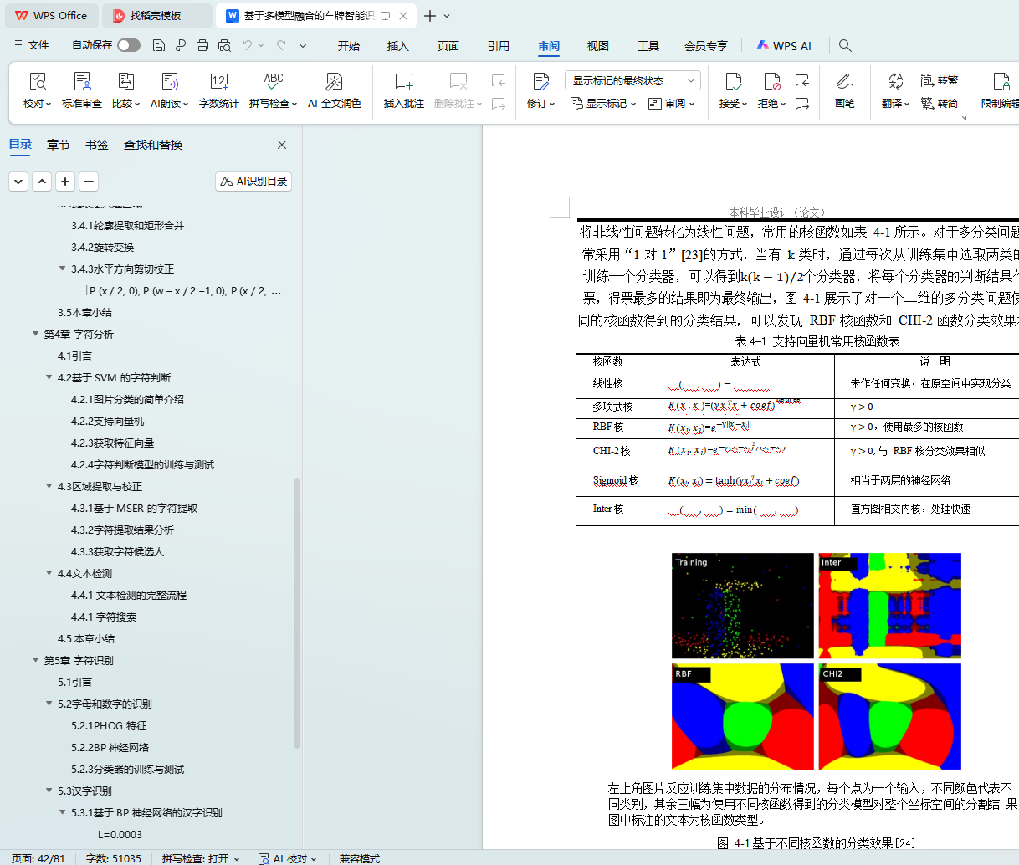Open the search magnifier icon in menu bar
Screen dimensions: 1019x865
coord(845,45)
